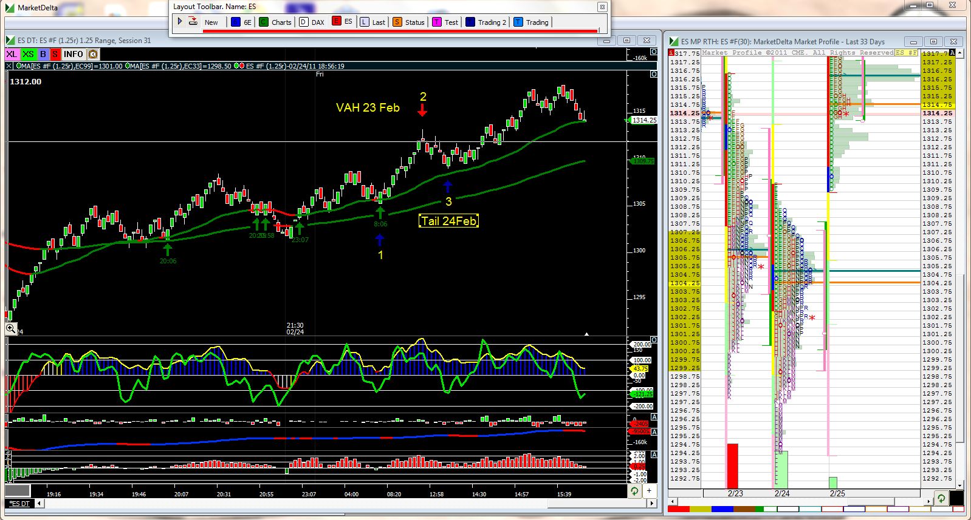Click the black square next to profile refresh

coord(956,498)
